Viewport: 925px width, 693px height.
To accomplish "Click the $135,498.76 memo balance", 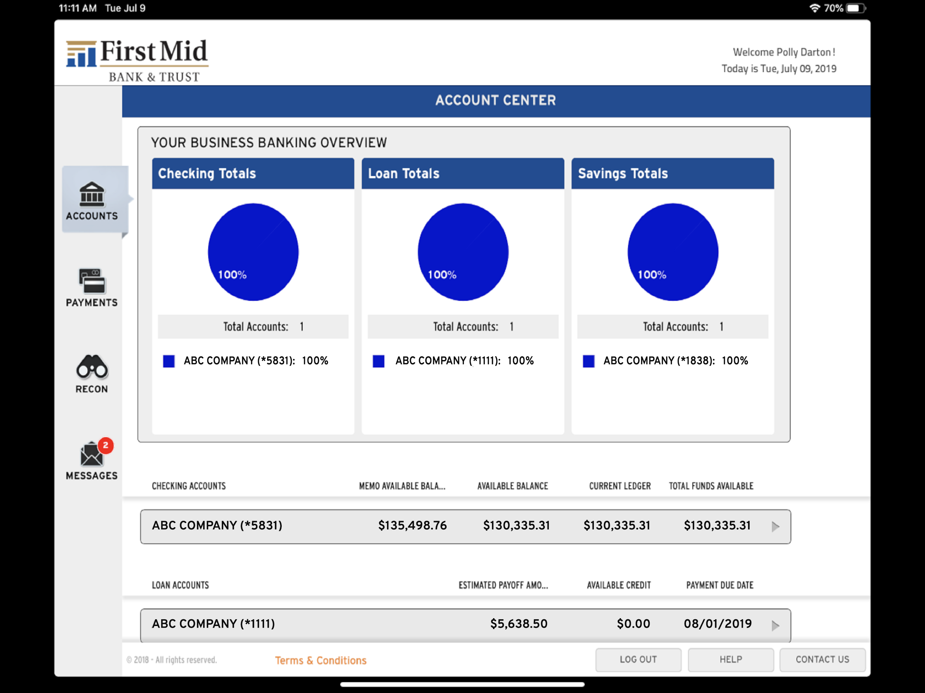I will [412, 526].
